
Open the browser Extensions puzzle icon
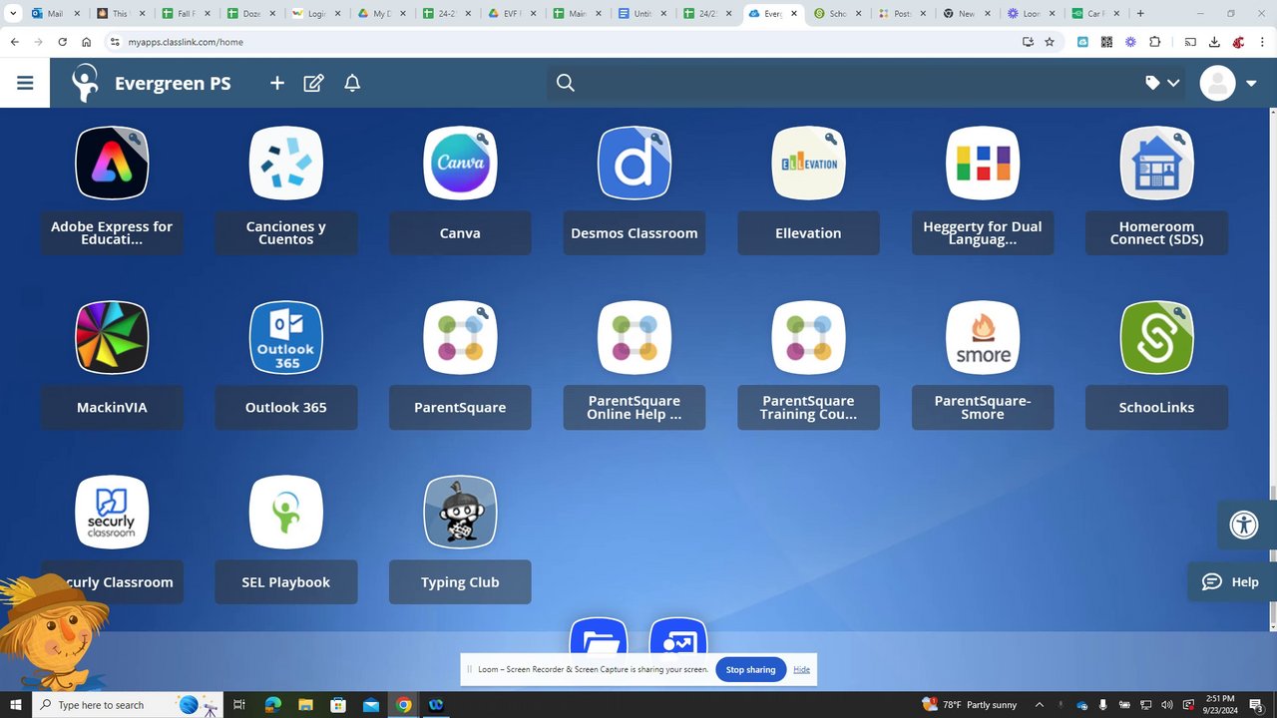tap(1155, 42)
